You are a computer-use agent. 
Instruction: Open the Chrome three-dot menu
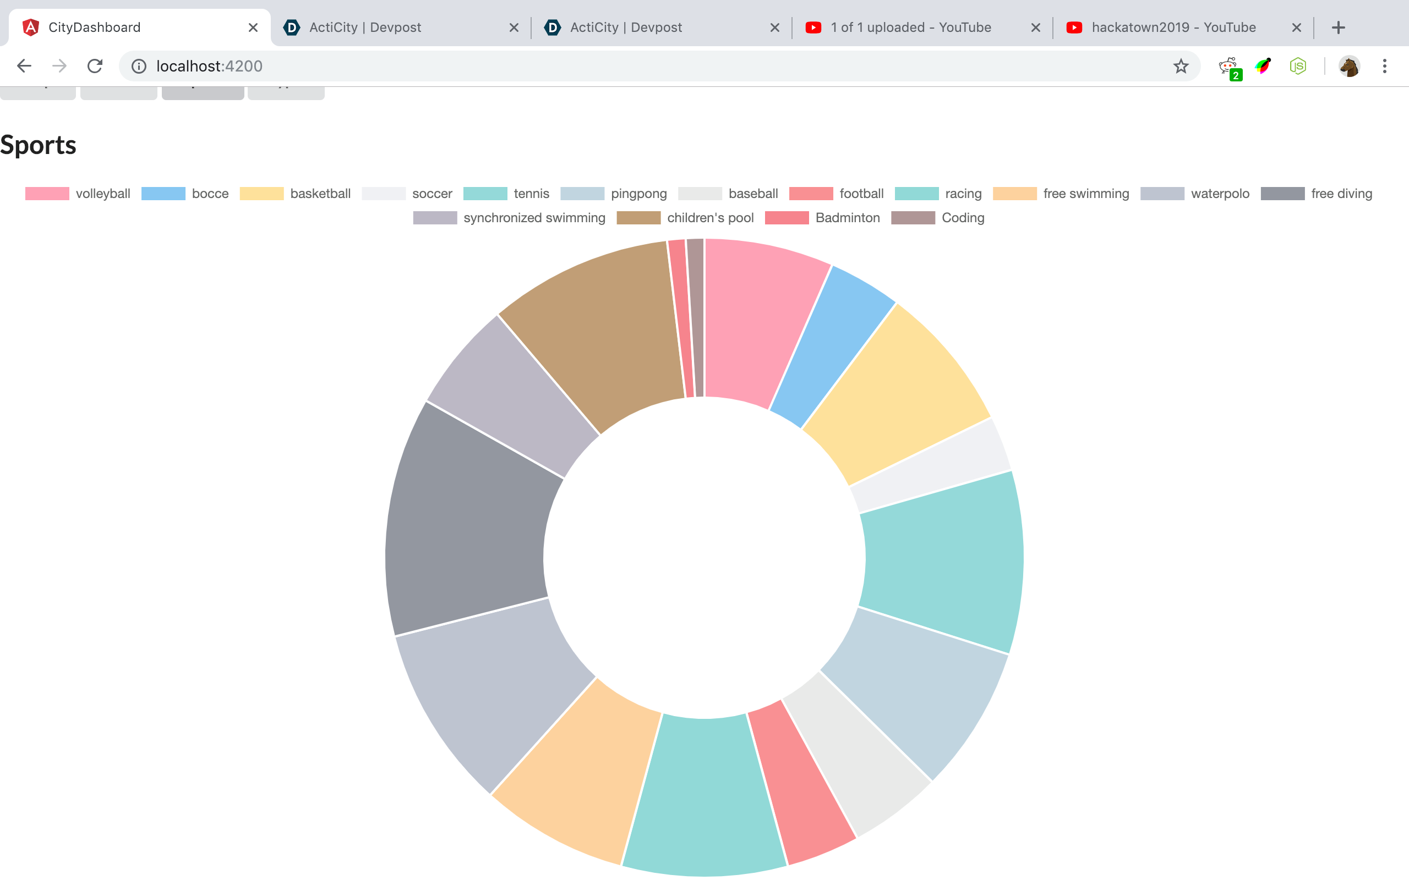coord(1385,66)
